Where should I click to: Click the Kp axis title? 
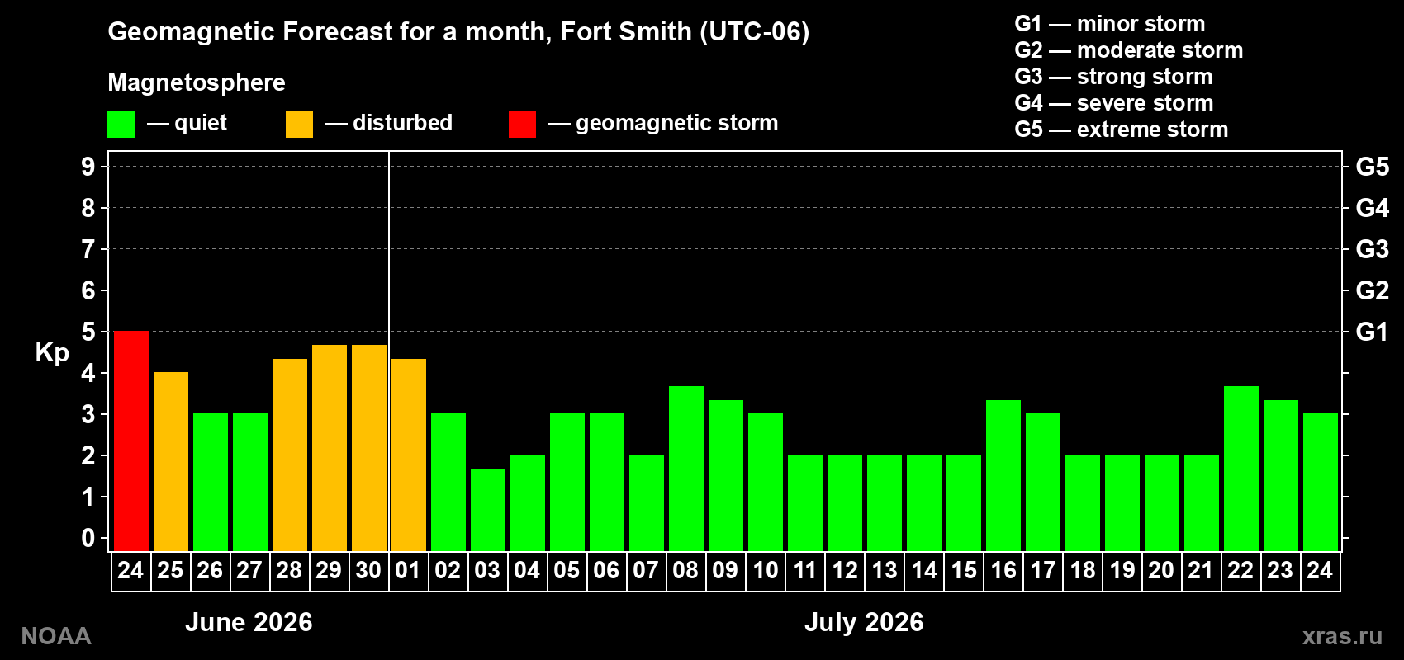click(52, 353)
